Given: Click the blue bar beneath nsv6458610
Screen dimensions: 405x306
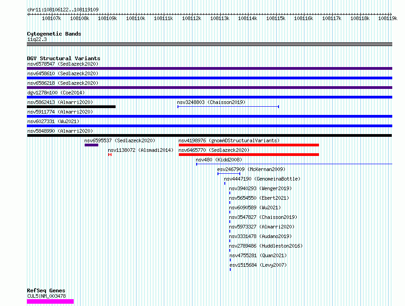Looking at the screenshot, I should (209, 78).
